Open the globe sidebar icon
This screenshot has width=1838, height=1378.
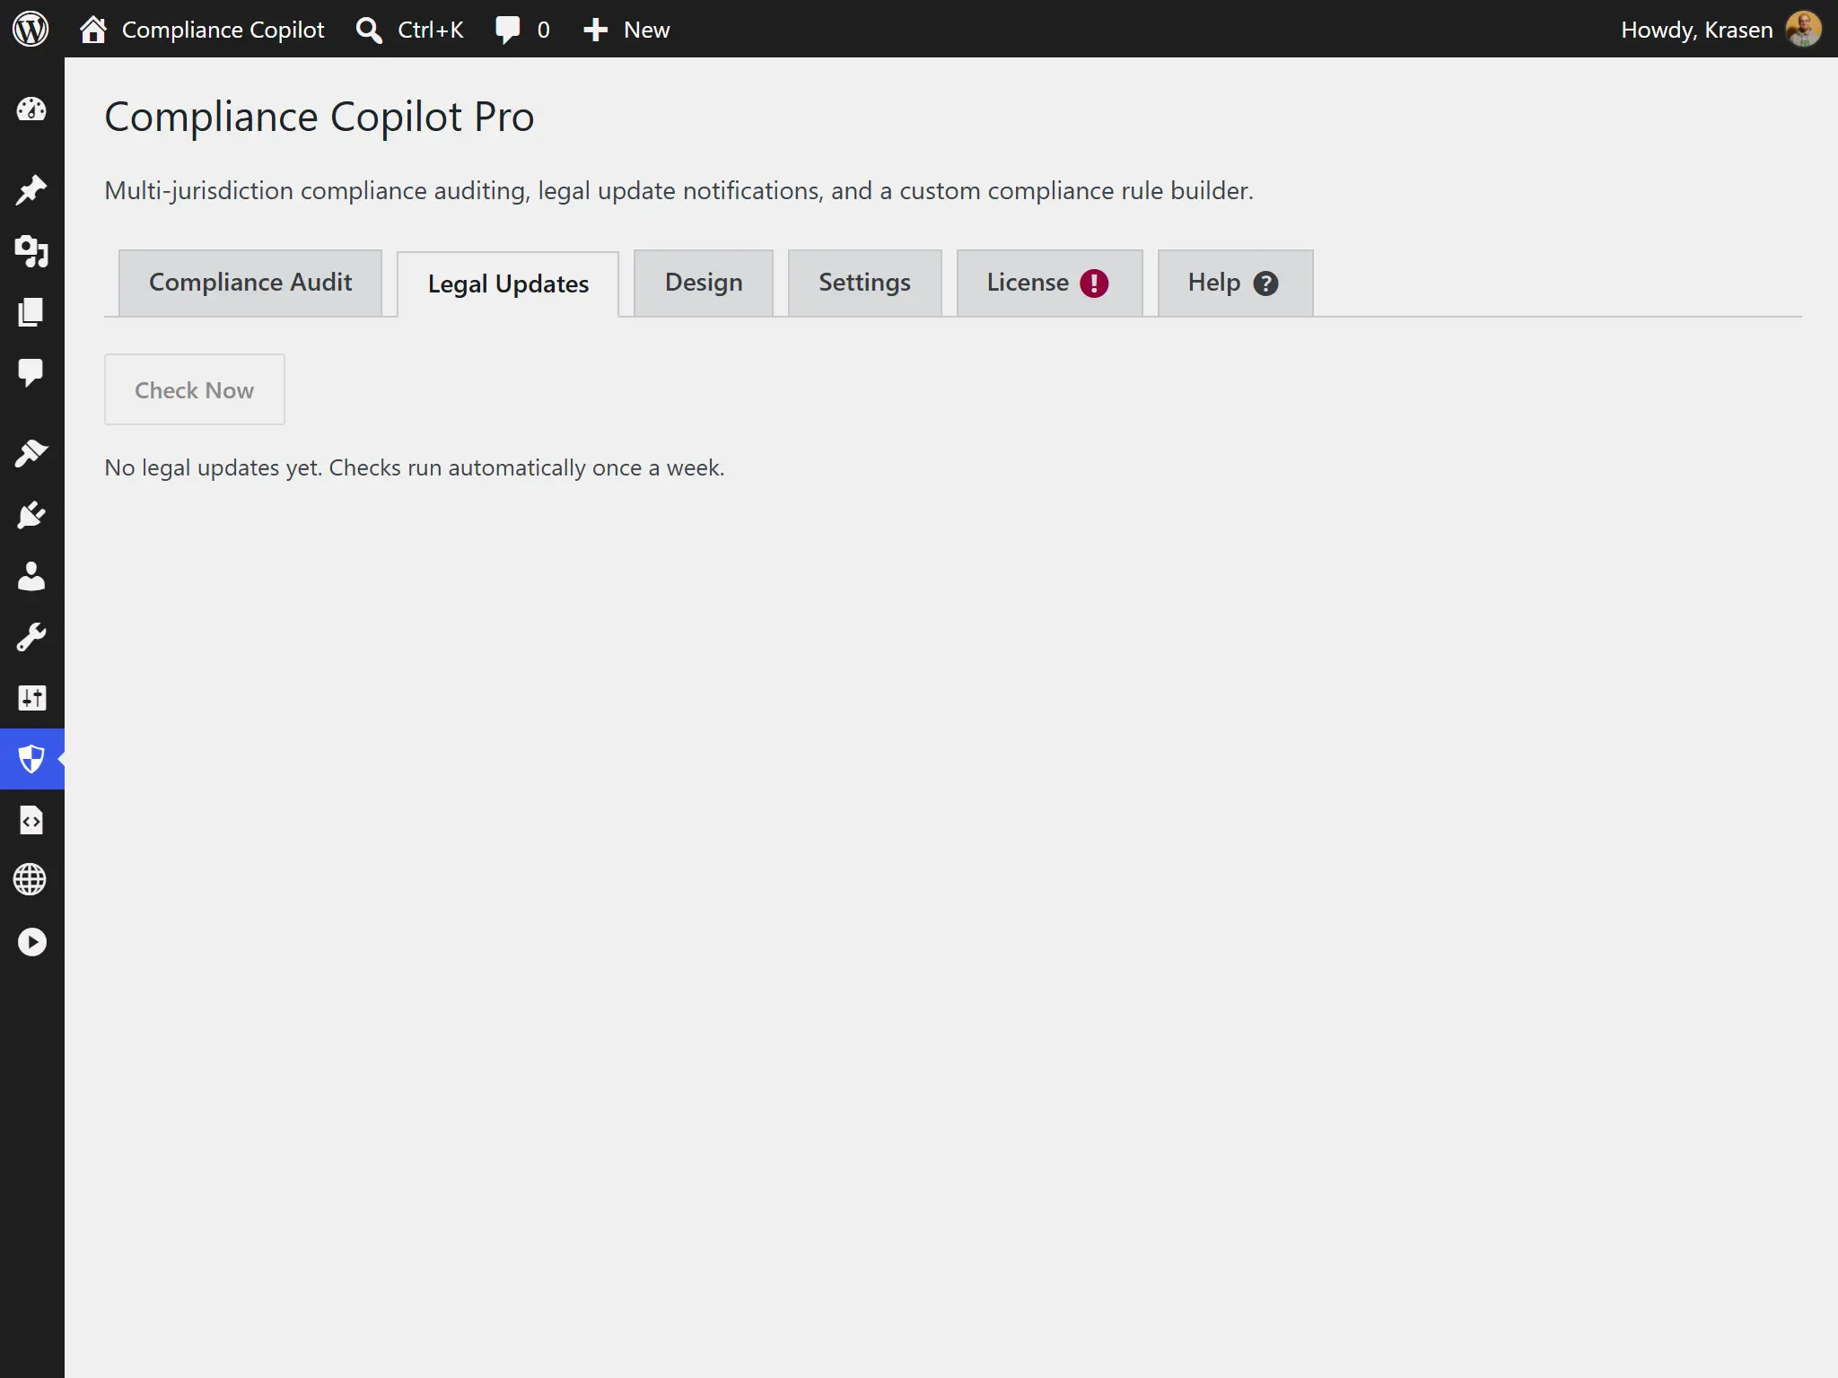[31, 880]
